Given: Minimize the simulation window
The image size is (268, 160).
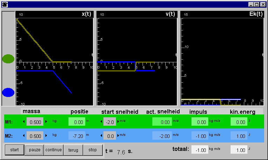Looking at the screenshot, I should pyautogui.click(x=251, y=5).
